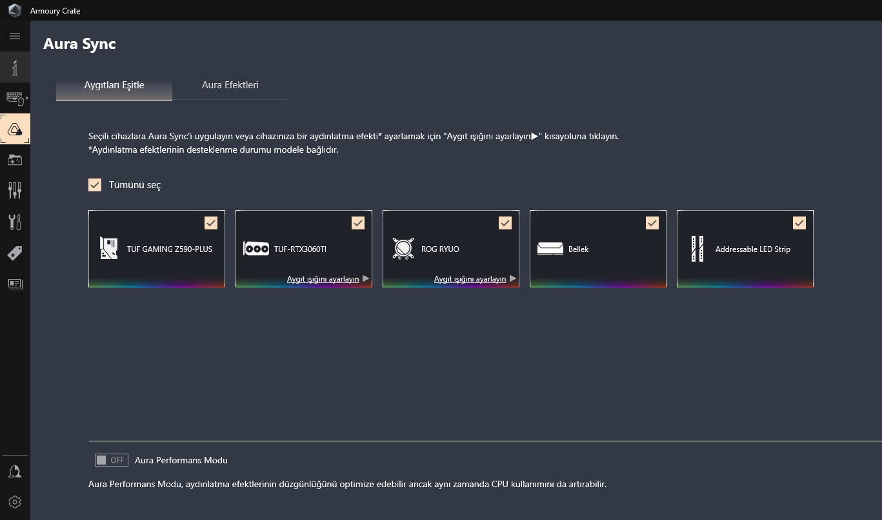
Task: Switch to the Aygıtları Eşitle tab
Action: coord(114,86)
